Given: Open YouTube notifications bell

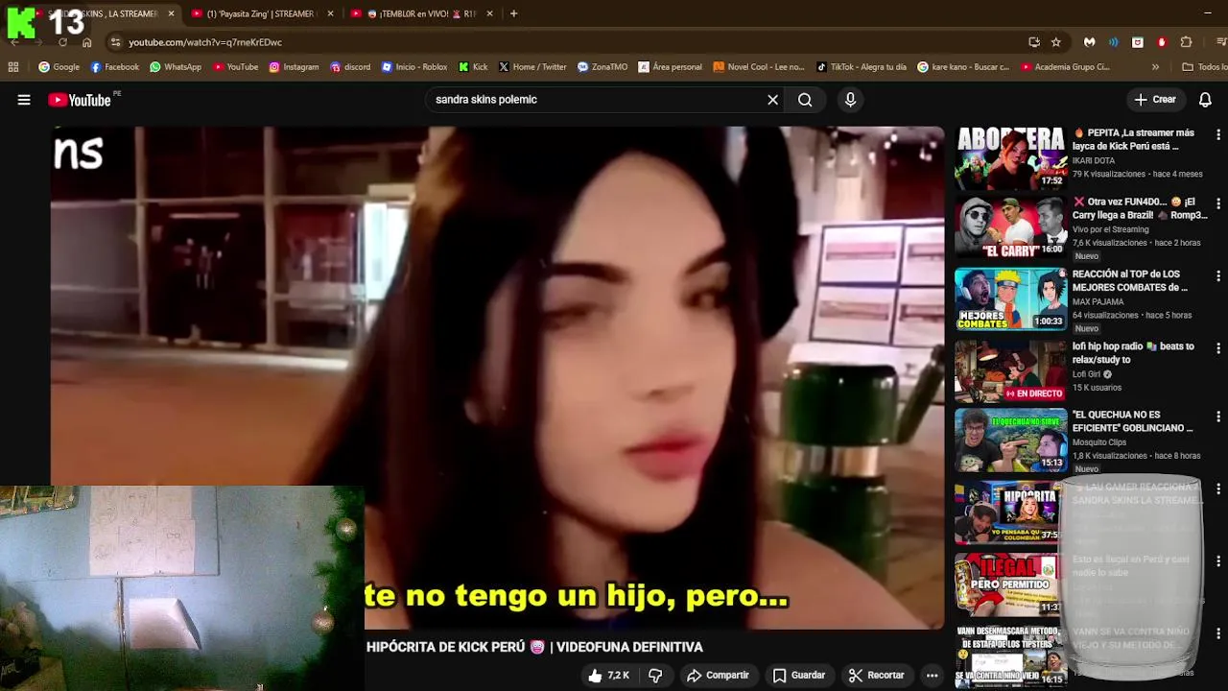Looking at the screenshot, I should tap(1205, 100).
